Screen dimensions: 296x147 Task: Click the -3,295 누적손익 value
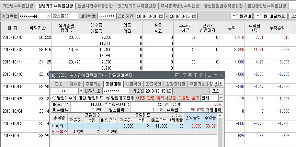coord(284,62)
